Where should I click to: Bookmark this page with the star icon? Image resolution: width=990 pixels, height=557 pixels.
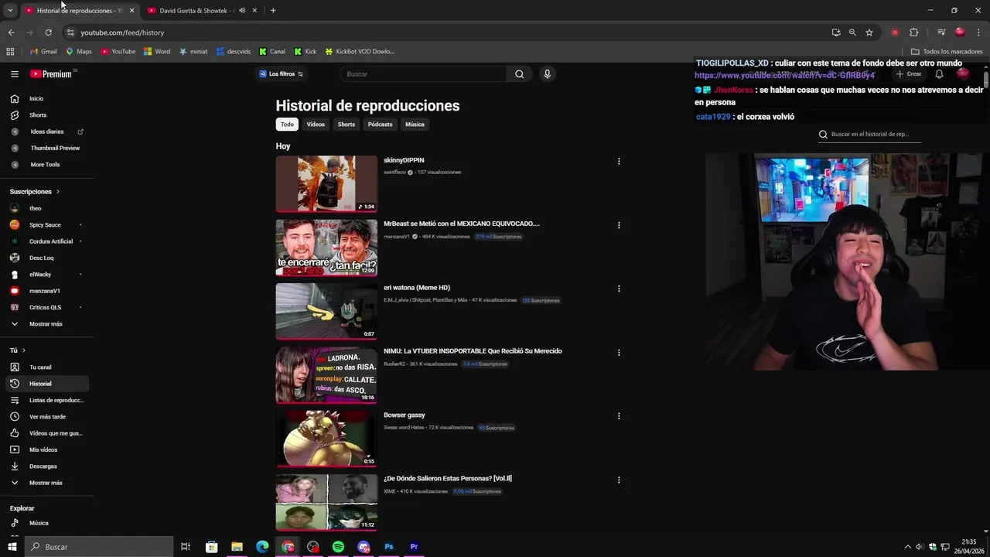(x=869, y=32)
